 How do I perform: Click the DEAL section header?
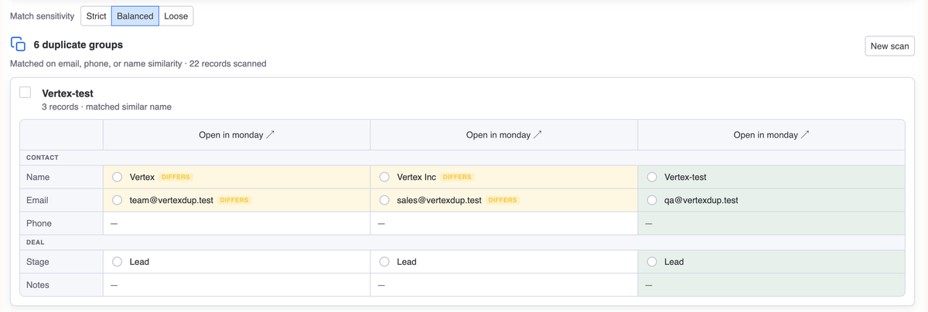click(36, 242)
